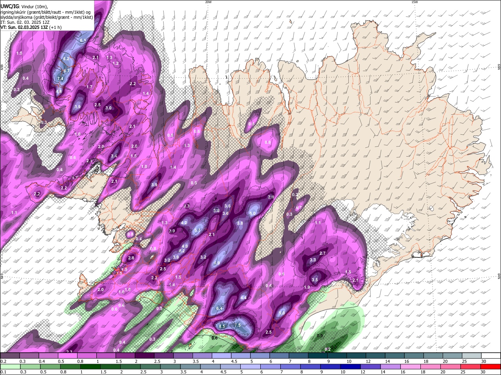Click the 1.9 precipitation value on the map

coord(307,287)
